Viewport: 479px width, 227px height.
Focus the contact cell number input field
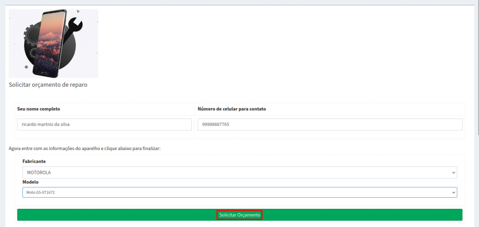(x=330, y=124)
